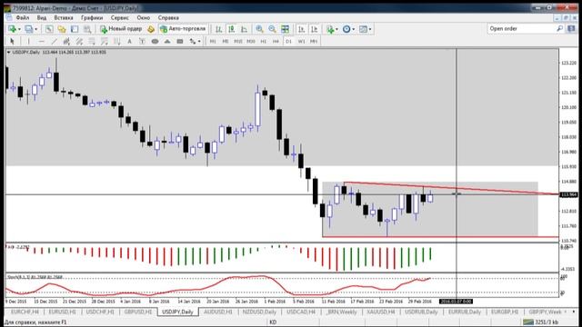Image resolution: width=582 pixels, height=327 pixels.
Task: Switch to the USDRUB,Daily chart tab
Action: [421, 312]
